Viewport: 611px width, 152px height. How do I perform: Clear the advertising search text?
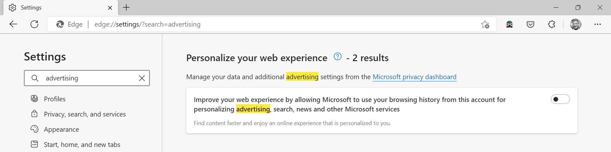[142, 78]
